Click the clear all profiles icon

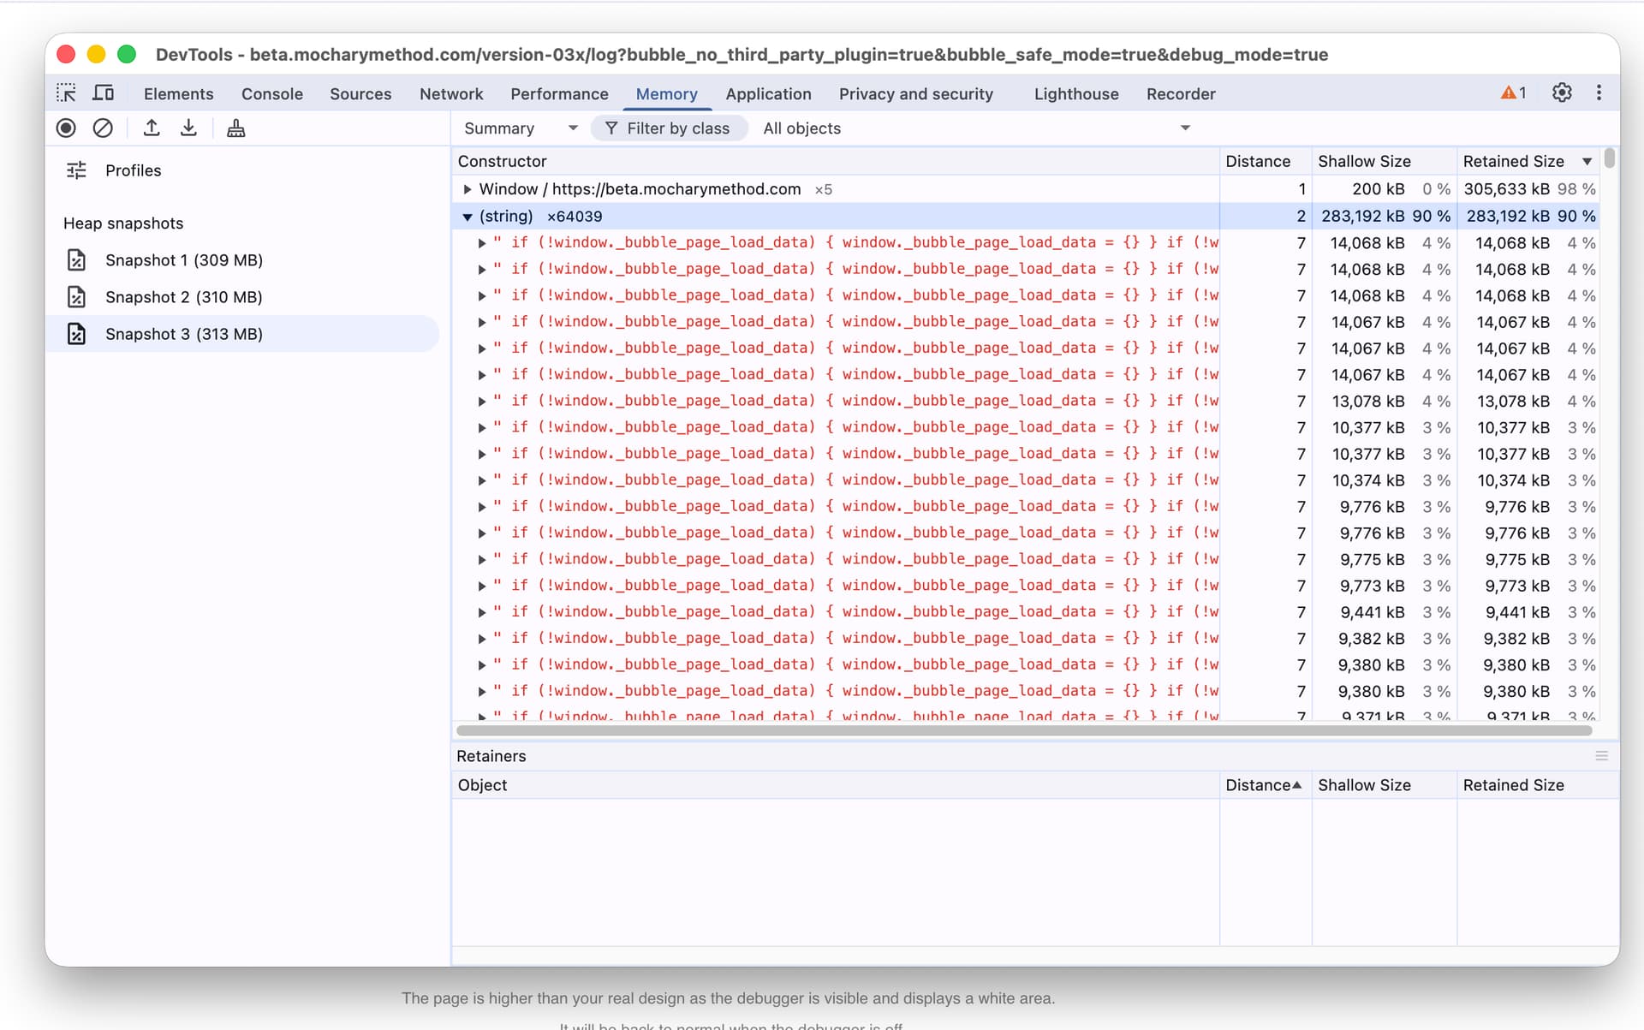[103, 128]
